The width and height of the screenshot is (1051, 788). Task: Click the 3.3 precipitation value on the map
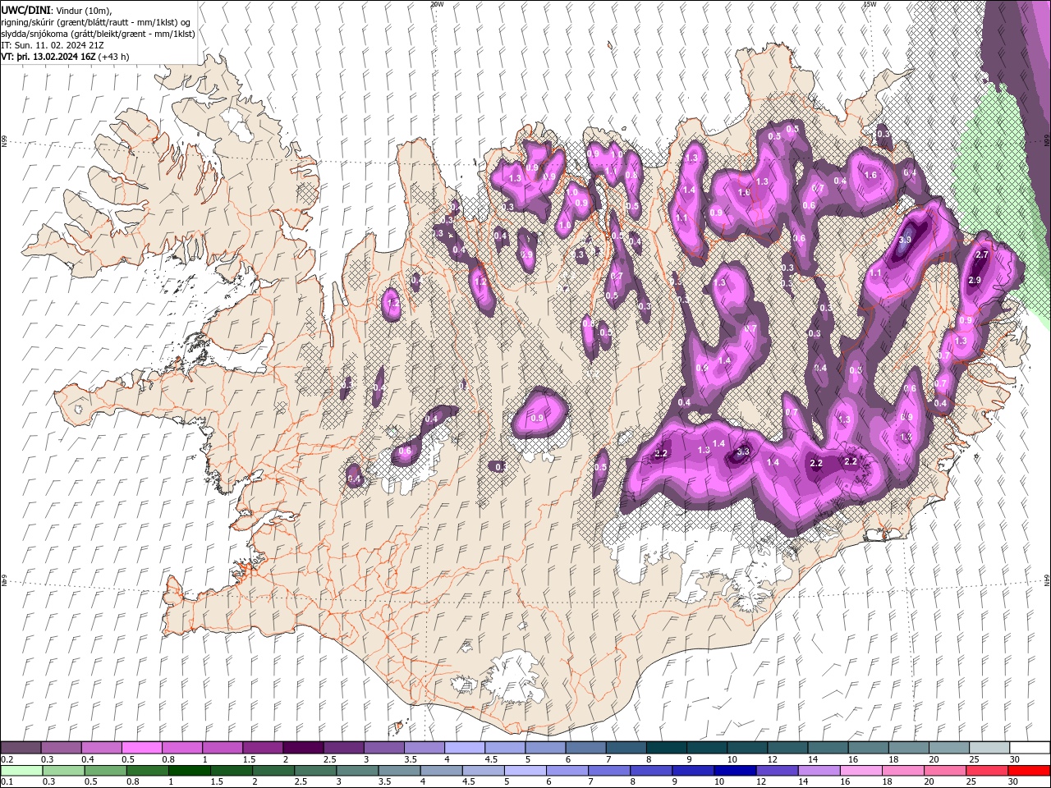click(744, 452)
